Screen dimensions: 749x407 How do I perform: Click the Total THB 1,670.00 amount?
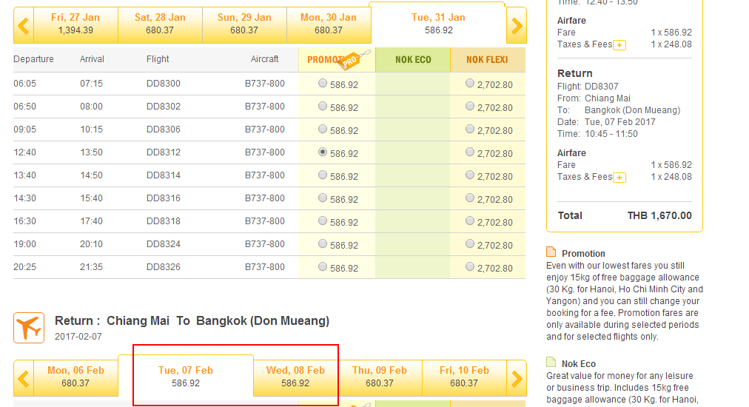coord(659,215)
